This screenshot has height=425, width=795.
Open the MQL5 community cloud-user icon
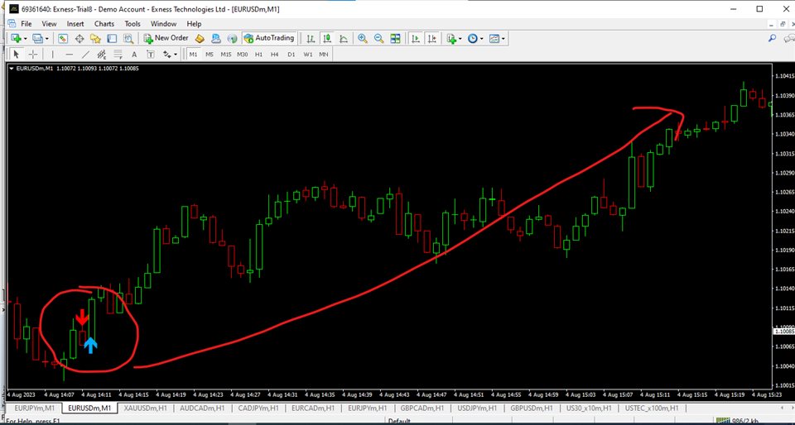point(216,39)
